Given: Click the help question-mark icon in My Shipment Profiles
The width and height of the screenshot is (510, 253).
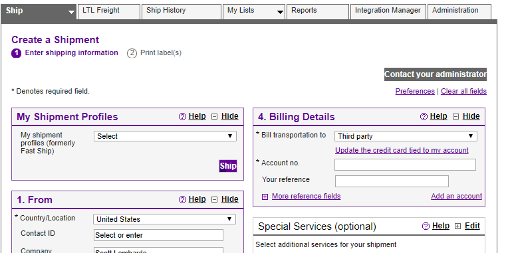Looking at the screenshot, I should [182, 117].
